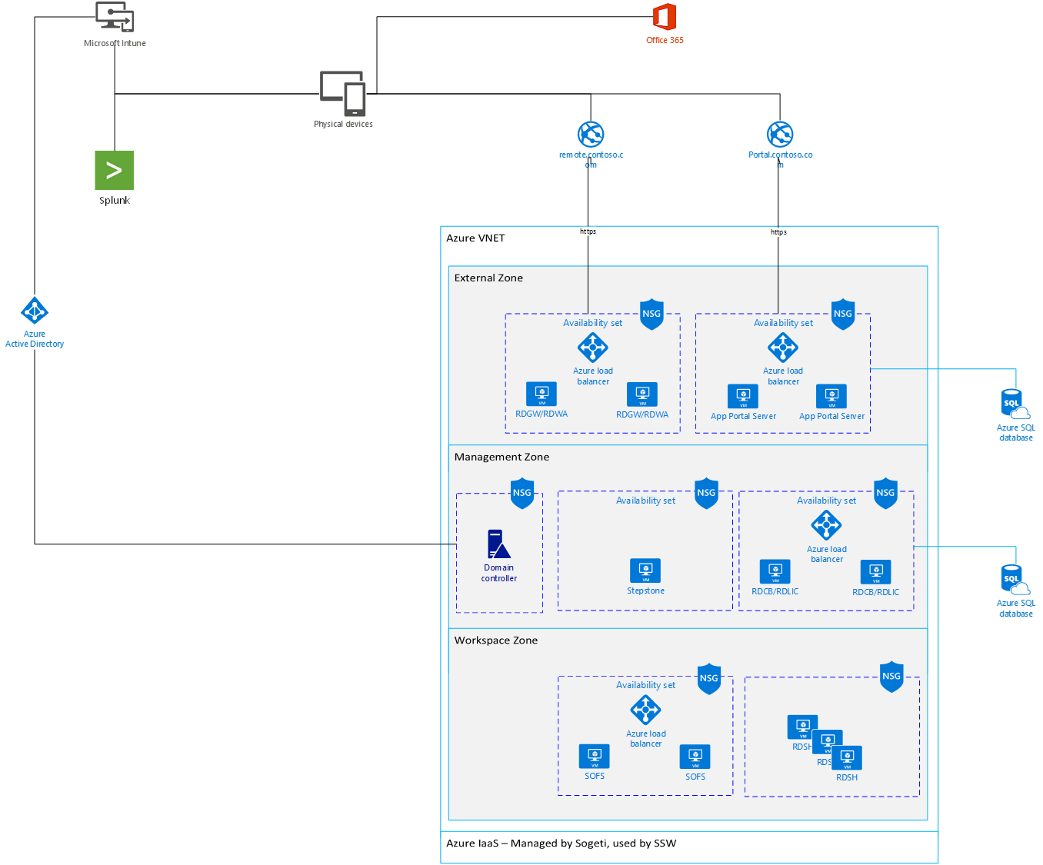1043x865 pixels.
Task: Click the load balancer above RDCB/RDLIC VMs
Action: coord(827,525)
